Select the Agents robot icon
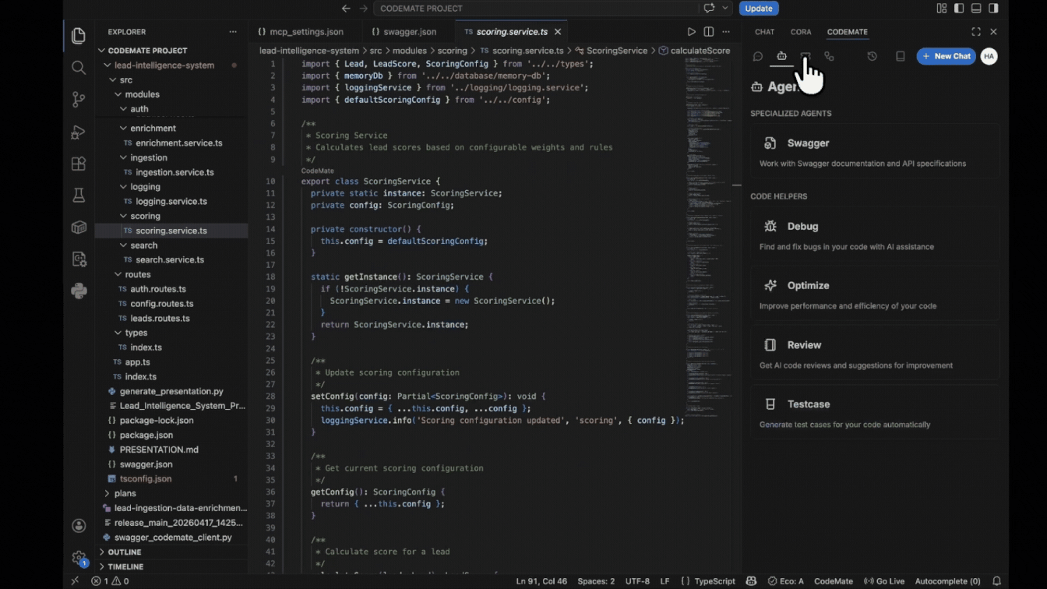This screenshot has height=589, width=1047. click(x=781, y=56)
